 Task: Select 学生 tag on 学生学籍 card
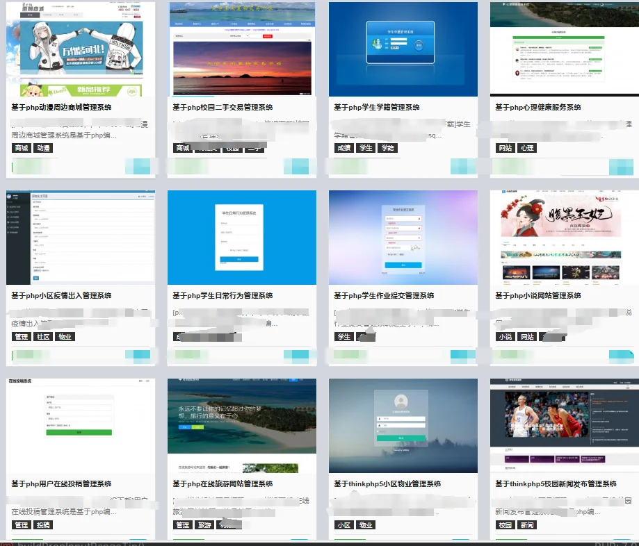click(x=366, y=148)
